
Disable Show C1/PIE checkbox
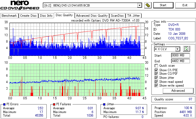(x=156, y=70)
